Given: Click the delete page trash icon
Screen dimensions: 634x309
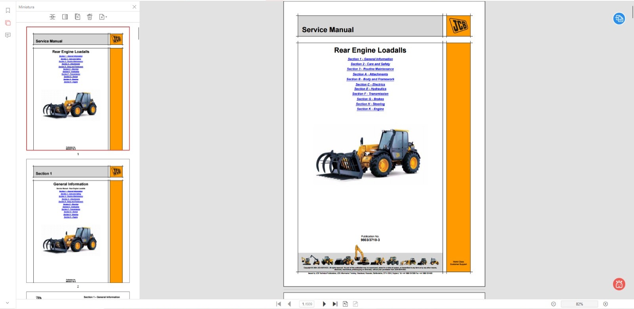Looking at the screenshot, I should (90, 17).
